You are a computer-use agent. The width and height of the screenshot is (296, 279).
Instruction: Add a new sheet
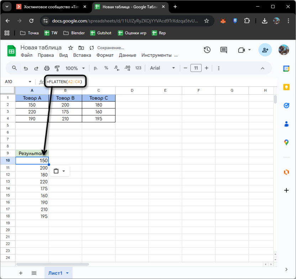coord(21,273)
